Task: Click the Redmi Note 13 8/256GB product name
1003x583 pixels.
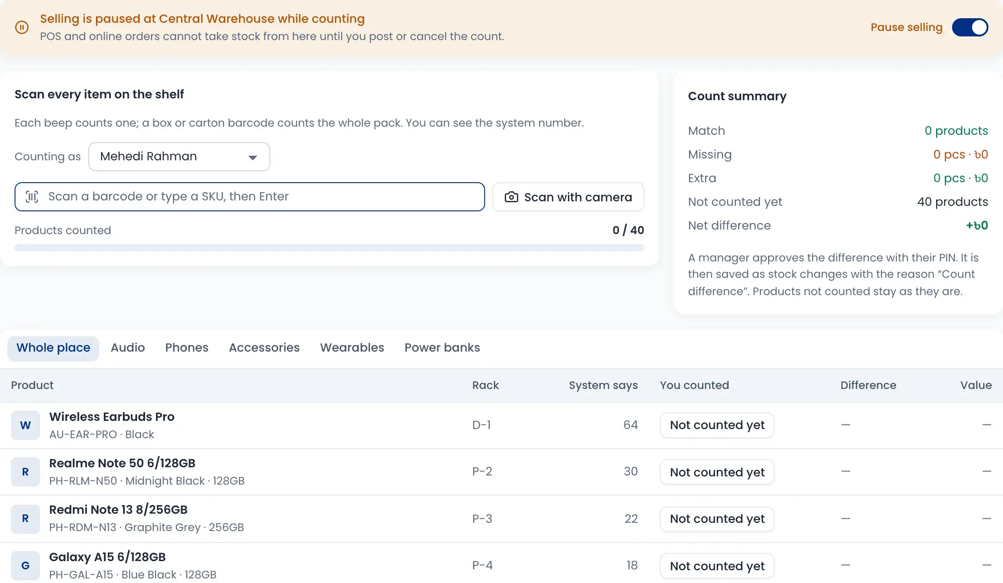Action: tap(118, 510)
